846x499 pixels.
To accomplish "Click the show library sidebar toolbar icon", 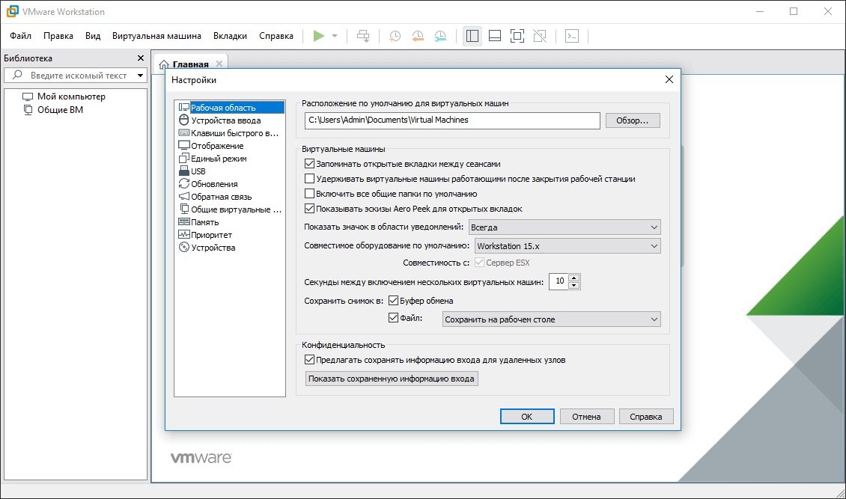I will [x=472, y=36].
